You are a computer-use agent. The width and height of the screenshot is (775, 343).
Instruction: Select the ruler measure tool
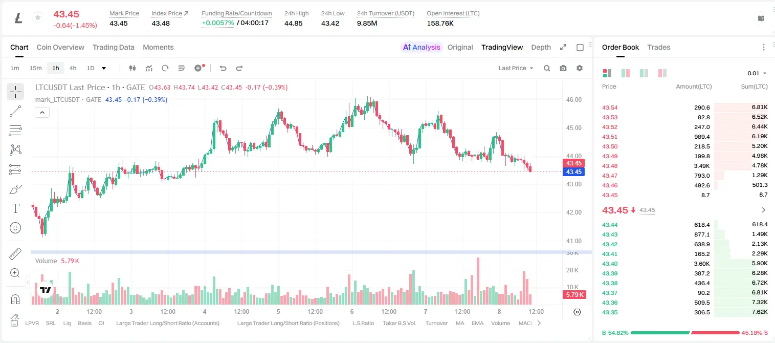click(15, 253)
